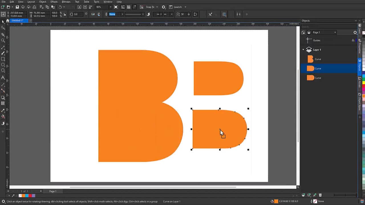Click the Search field in Objects docker
Viewport: 365px width, 205px height.
(x=328, y=27)
